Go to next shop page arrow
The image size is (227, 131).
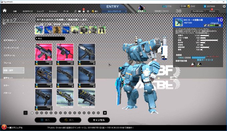pos(105,113)
